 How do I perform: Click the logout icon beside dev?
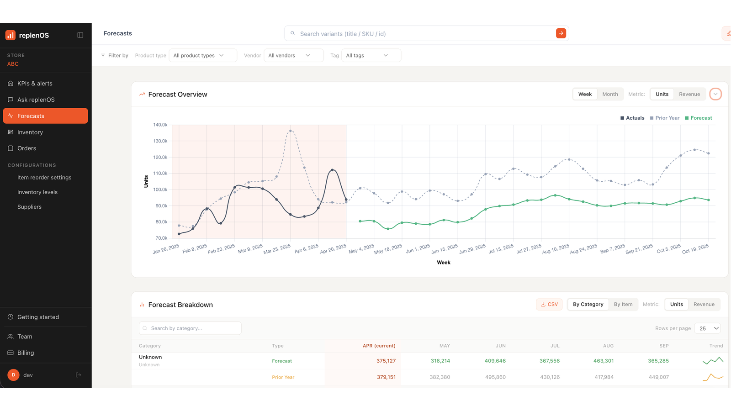tap(79, 375)
